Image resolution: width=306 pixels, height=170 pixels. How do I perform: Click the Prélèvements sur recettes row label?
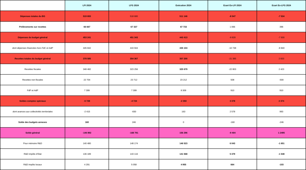(x=33, y=27)
